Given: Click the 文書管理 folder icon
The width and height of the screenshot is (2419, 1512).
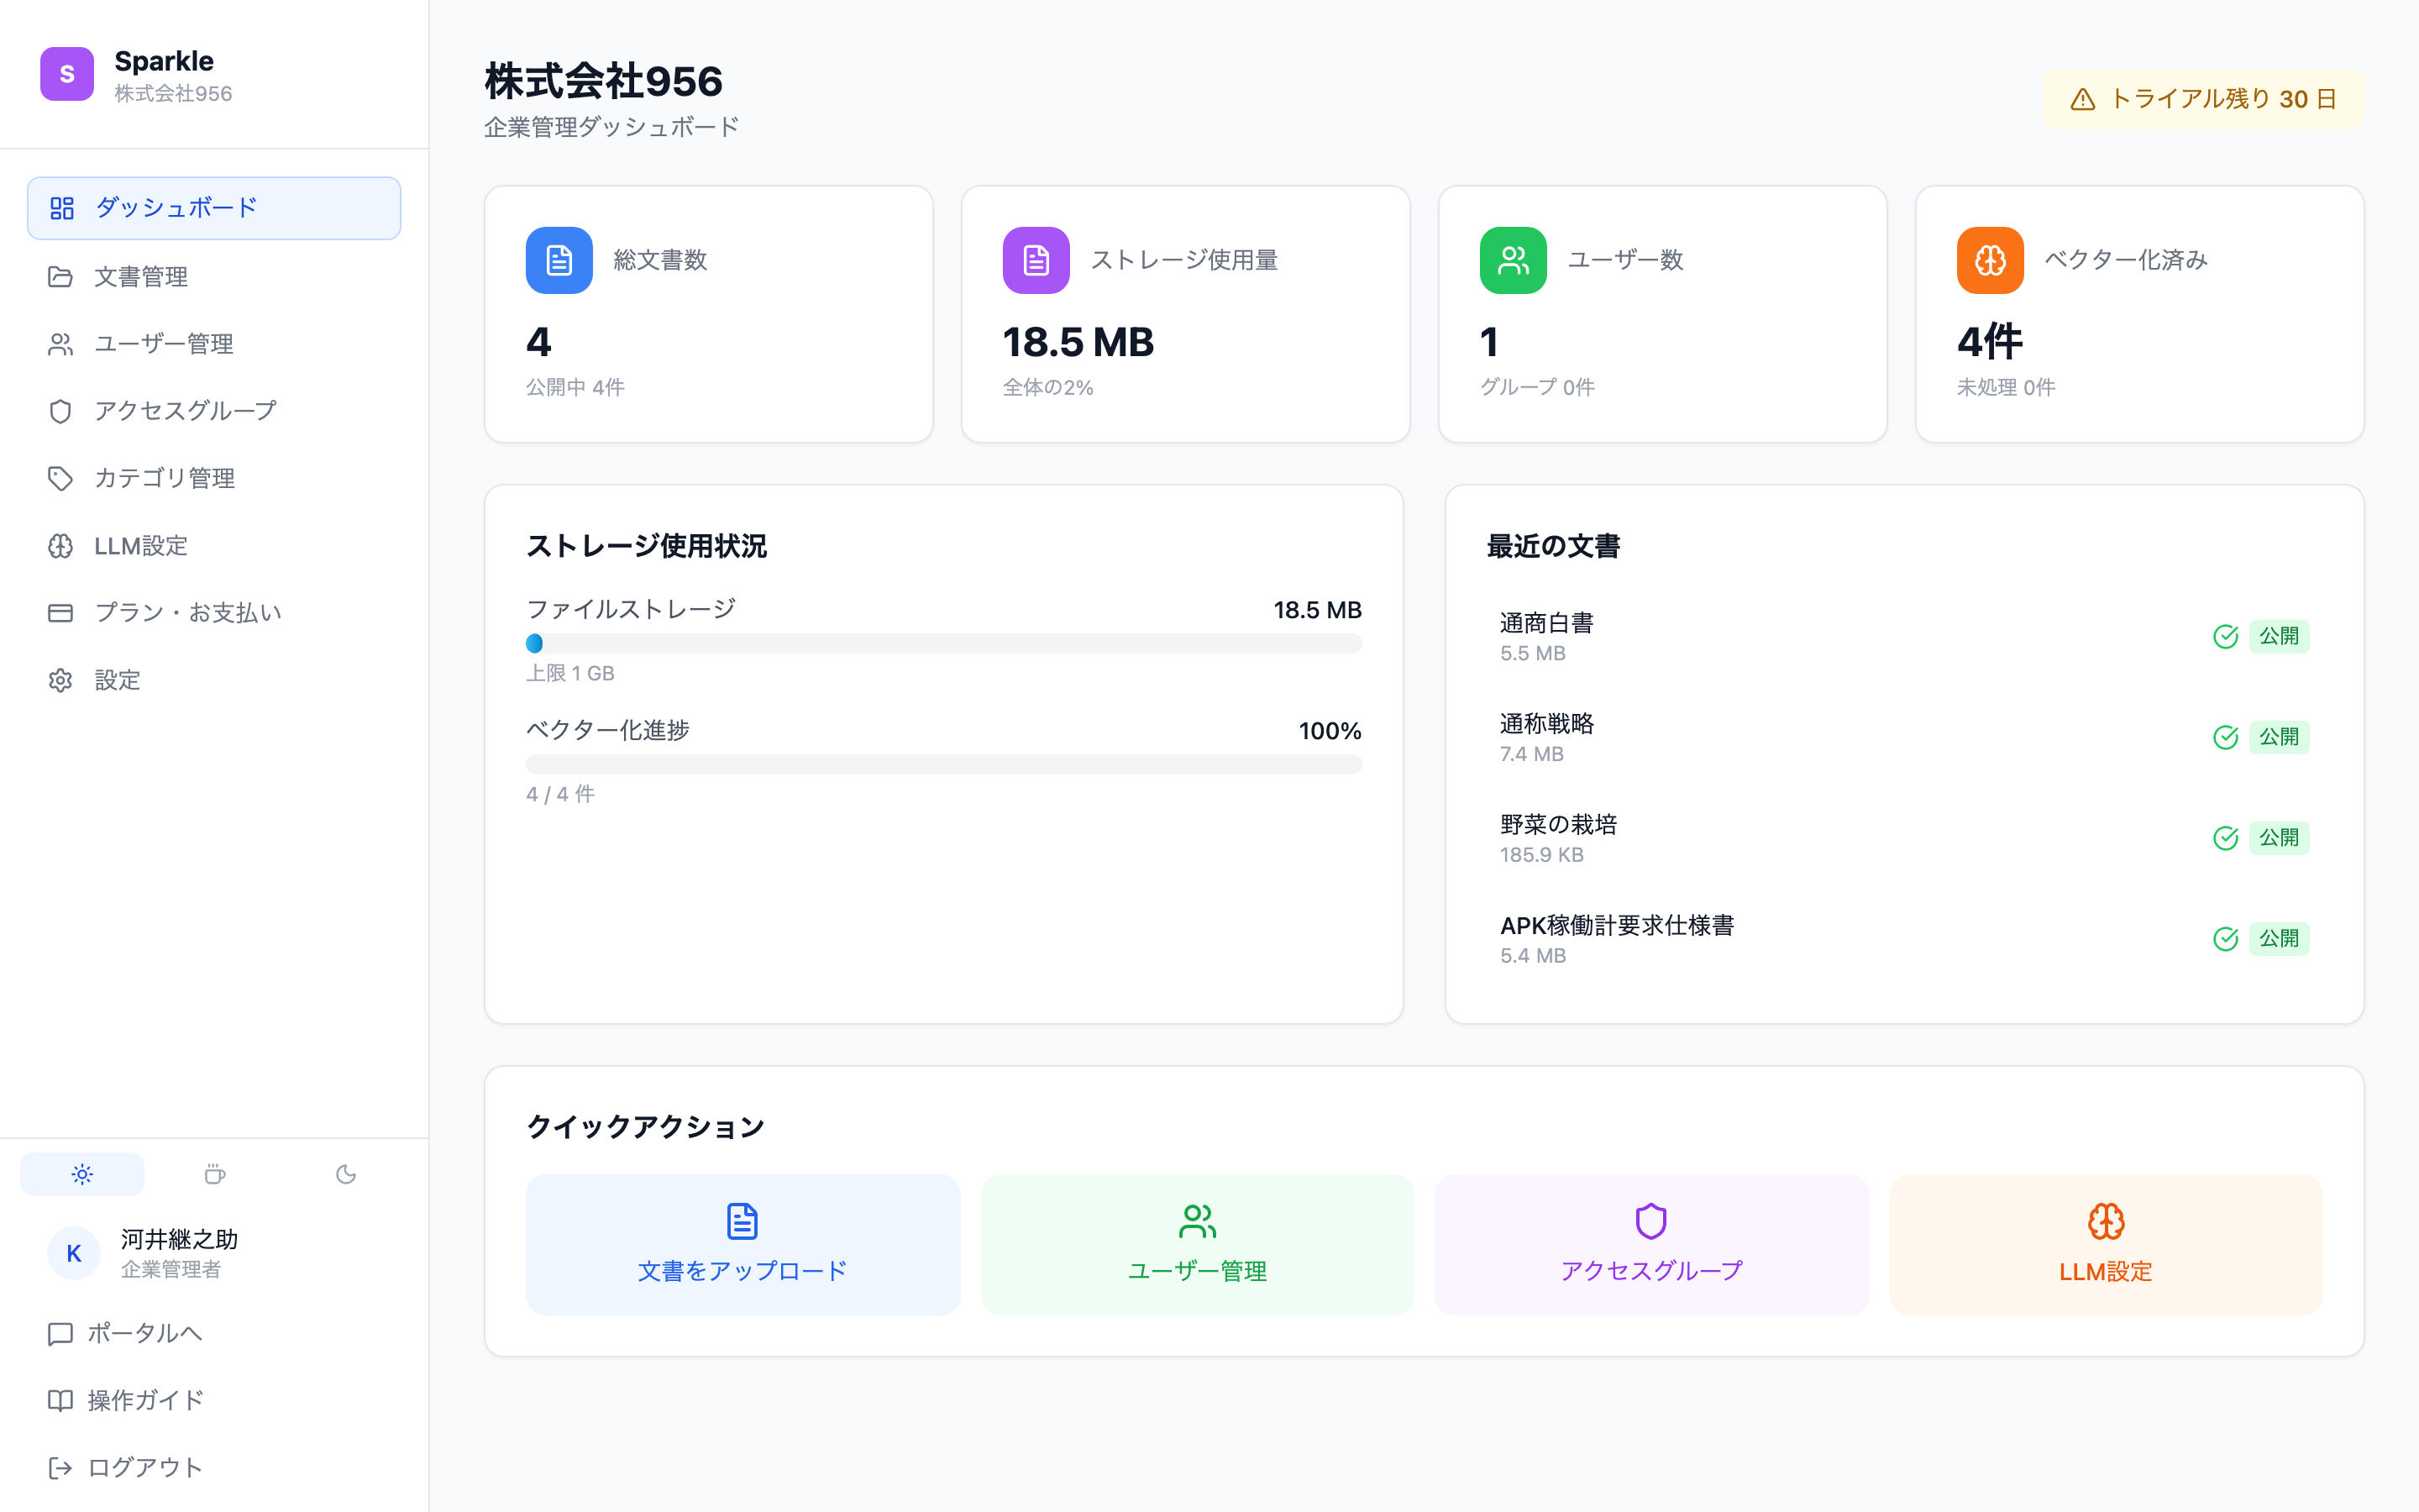Looking at the screenshot, I should coord(60,277).
